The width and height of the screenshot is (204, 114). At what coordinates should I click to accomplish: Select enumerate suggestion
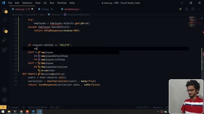click(x=78, y=70)
